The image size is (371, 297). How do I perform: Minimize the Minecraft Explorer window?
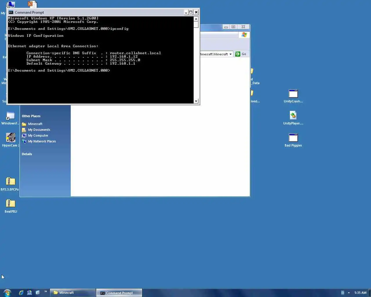tap(226, 27)
